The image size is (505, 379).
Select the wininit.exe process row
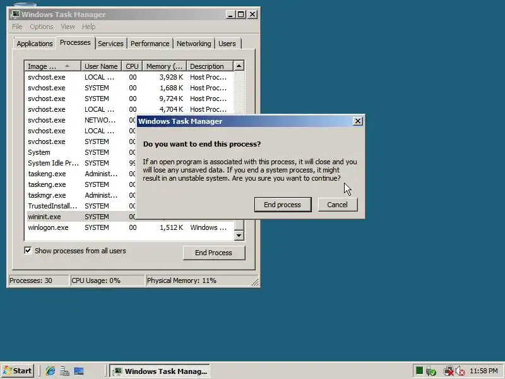click(81, 217)
